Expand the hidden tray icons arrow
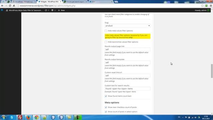The width and height of the screenshot is (213, 120). pyautogui.click(x=183, y=117)
